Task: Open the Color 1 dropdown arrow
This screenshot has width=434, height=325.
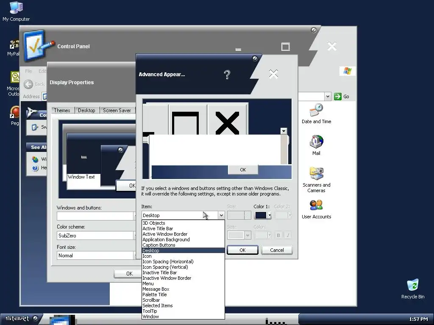Action: coord(269,215)
